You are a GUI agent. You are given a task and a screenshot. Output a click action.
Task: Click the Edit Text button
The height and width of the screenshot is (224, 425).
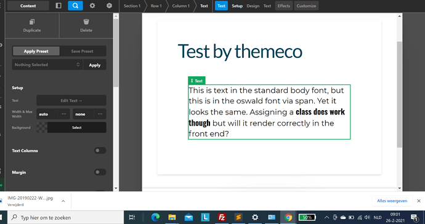tap(71, 100)
